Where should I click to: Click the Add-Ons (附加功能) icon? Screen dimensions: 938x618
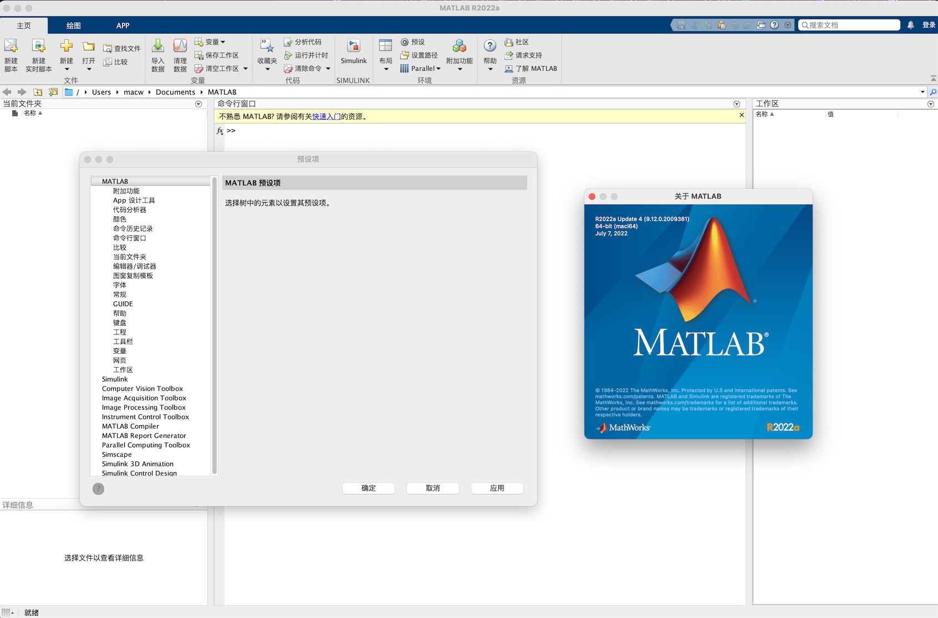460,45
